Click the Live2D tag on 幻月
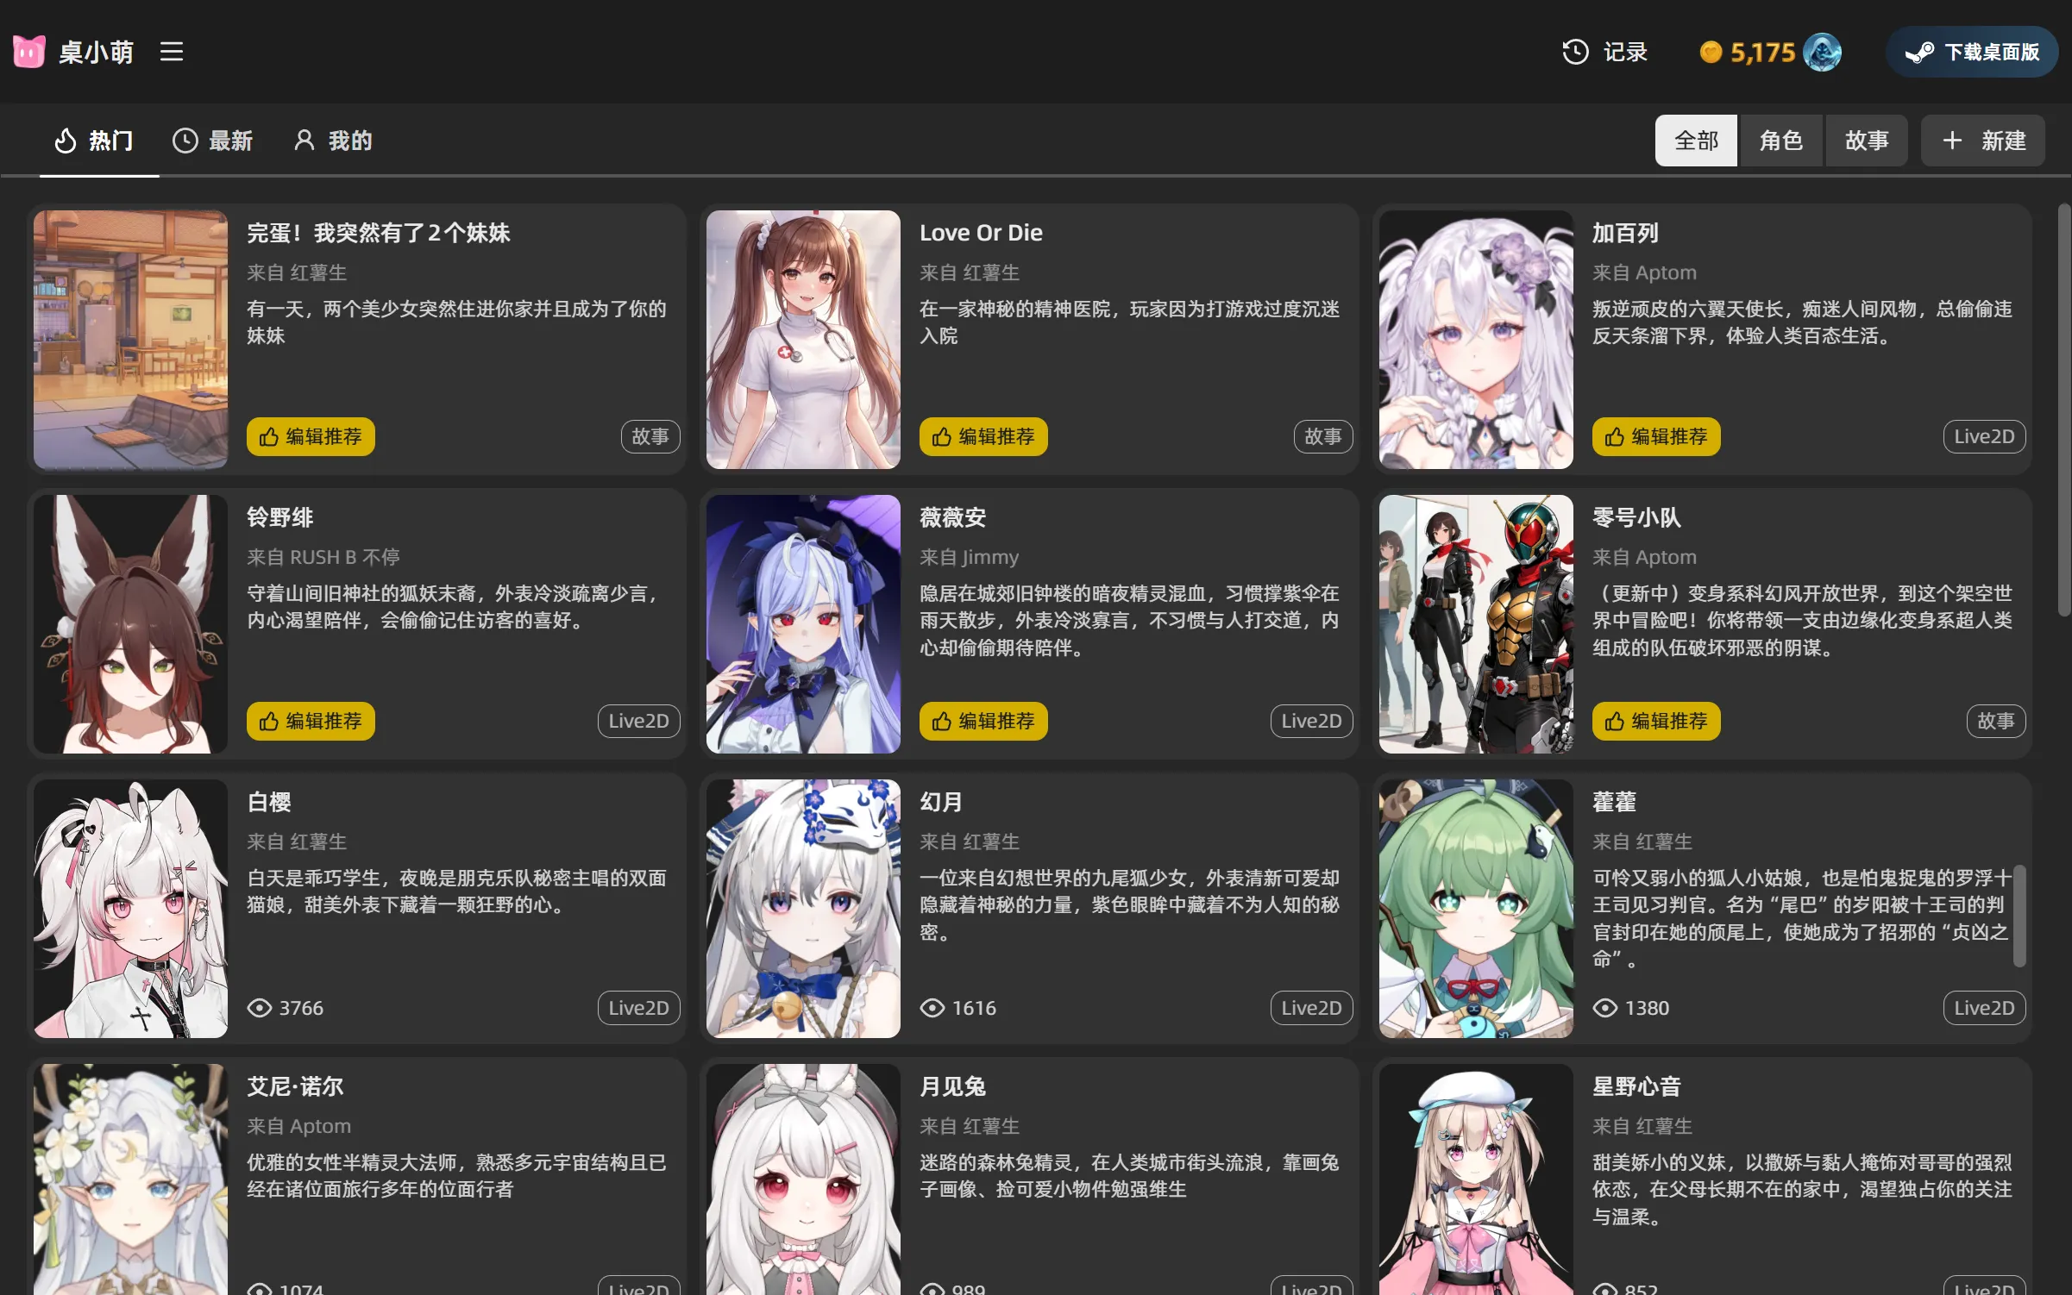Screen dimensions: 2072x1295 1311,1008
